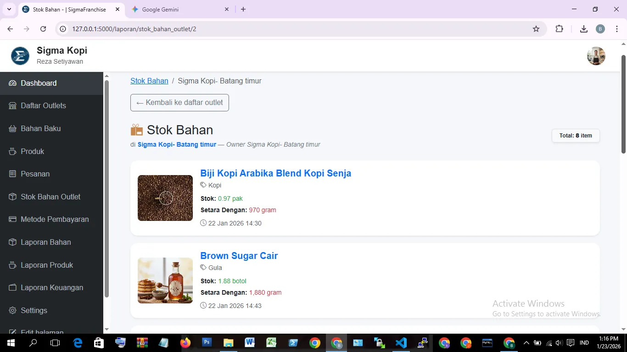Click the sidebar scrollbar down arrow

point(106,329)
